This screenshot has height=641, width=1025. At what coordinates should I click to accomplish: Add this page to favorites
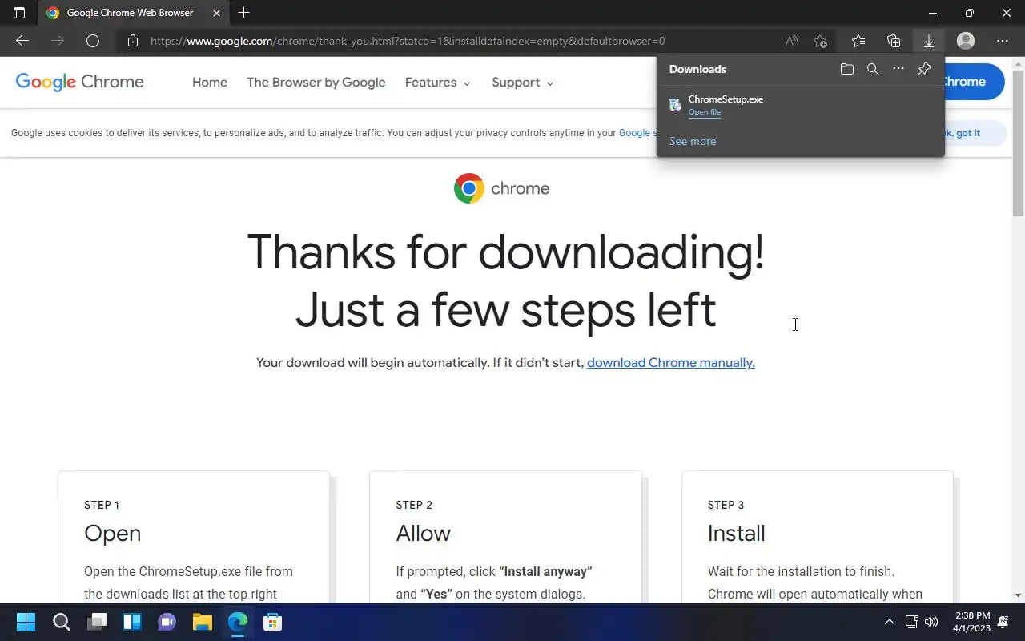820,41
